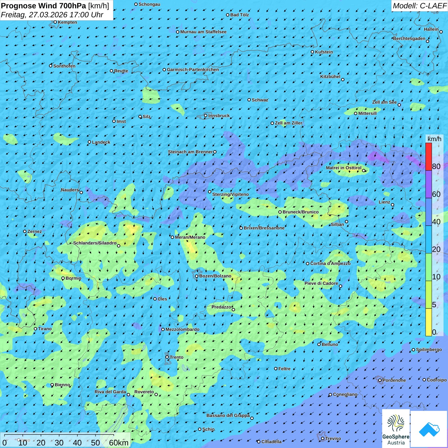Image resolution: width=448 pixels, height=448 pixels.
Task: Click the 'Bruneck/Brunico' town label
Action: point(300,212)
